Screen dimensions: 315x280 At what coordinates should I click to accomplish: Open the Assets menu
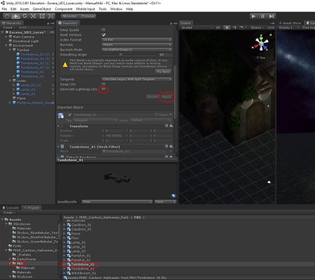click(25, 9)
